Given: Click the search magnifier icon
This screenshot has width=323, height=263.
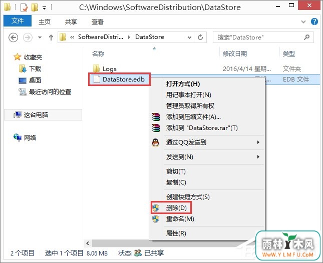Looking at the screenshot, I should point(307,37).
